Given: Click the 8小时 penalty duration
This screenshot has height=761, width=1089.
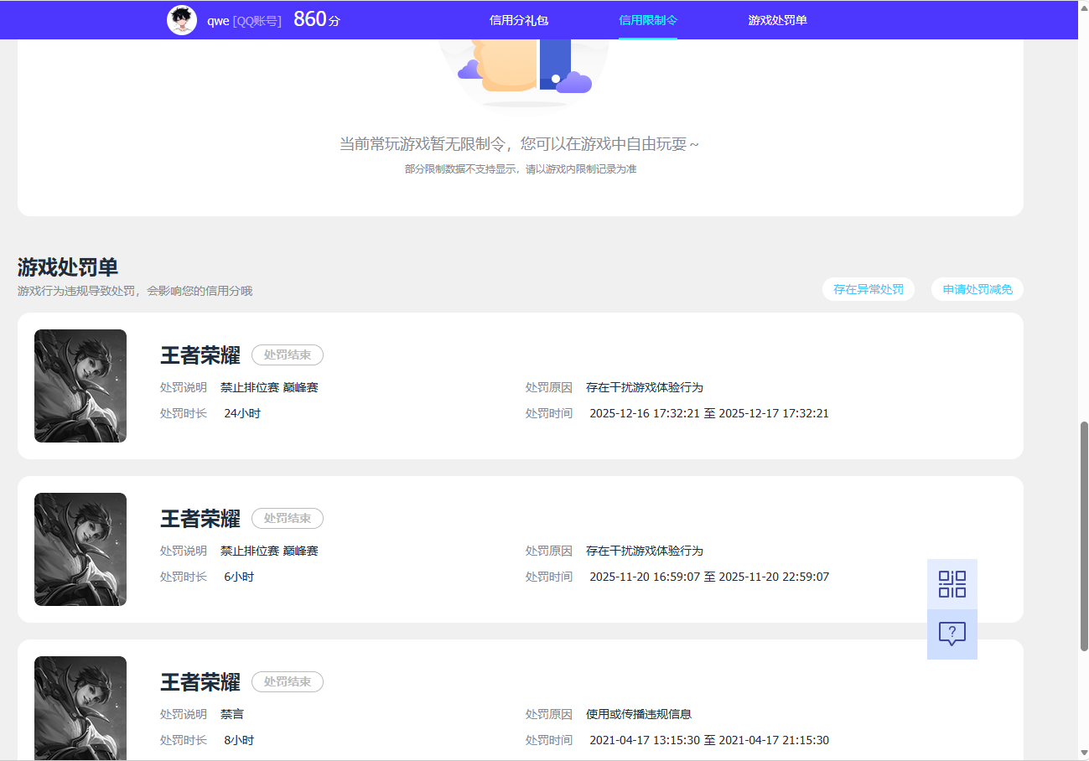Looking at the screenshot, I should (239, 740).
